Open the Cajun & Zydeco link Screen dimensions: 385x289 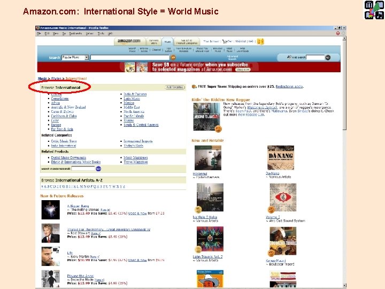63,111
